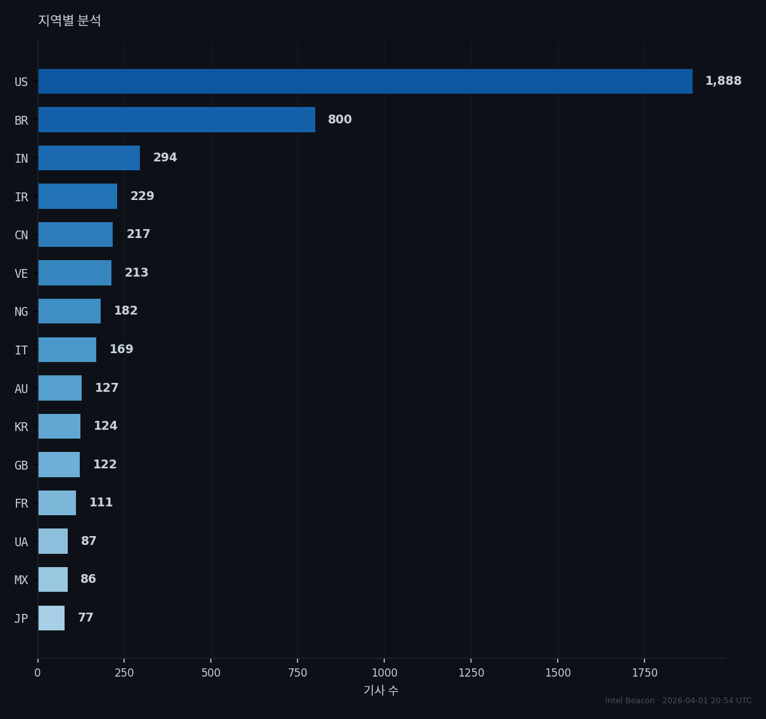The width and height of the screenshot is (766, 719).
Task: Click the JP bar showing 77
Action: pos(51,618)
